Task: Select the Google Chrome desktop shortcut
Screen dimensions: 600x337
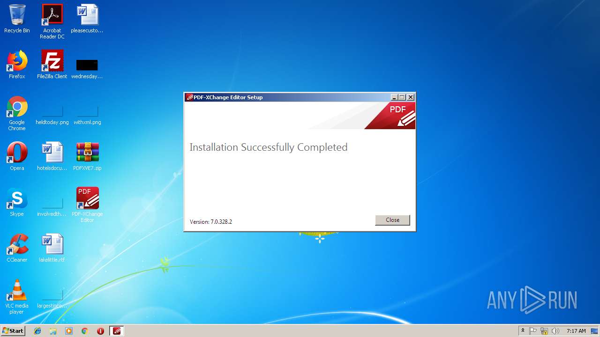Action: point(17,113)
